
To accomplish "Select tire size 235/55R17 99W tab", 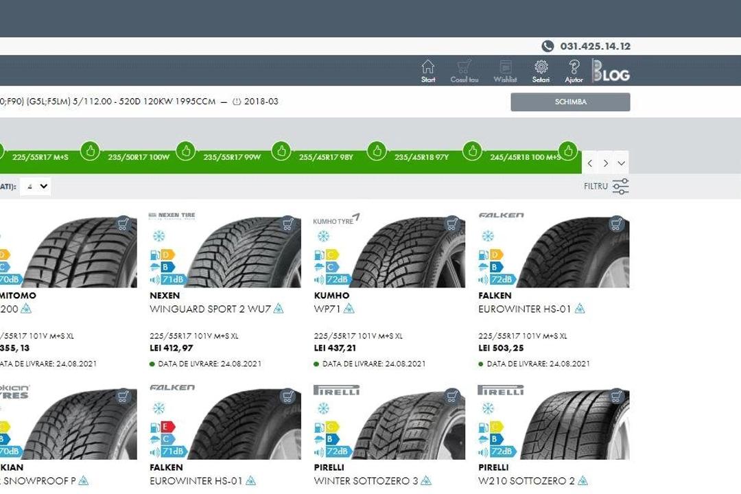I will [232, 157].
